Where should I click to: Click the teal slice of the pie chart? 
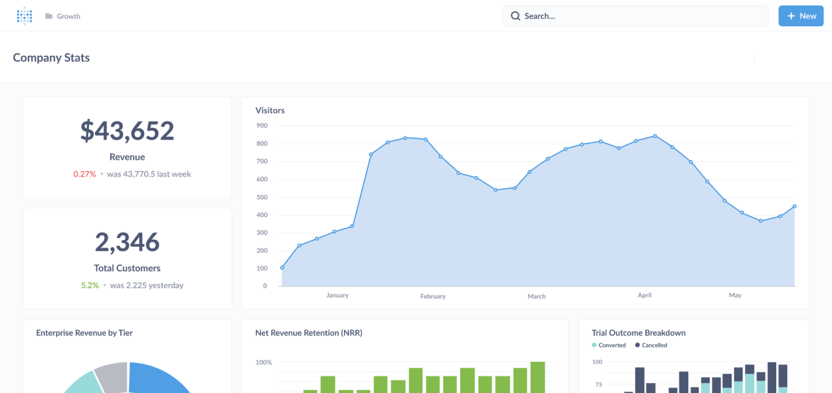point(85,383)
